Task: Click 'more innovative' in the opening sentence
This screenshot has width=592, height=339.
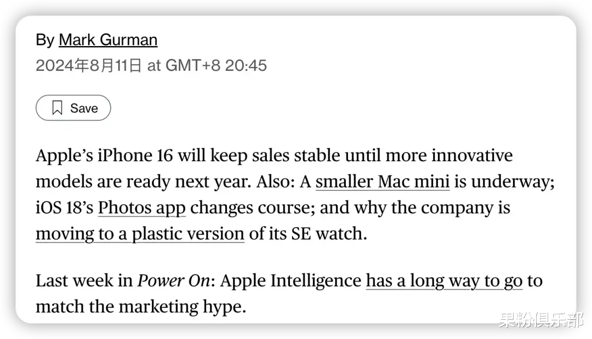Action: click(449, 155)
